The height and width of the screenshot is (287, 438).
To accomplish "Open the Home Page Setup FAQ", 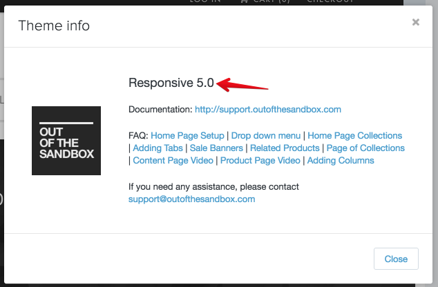I will coord(187,136).
